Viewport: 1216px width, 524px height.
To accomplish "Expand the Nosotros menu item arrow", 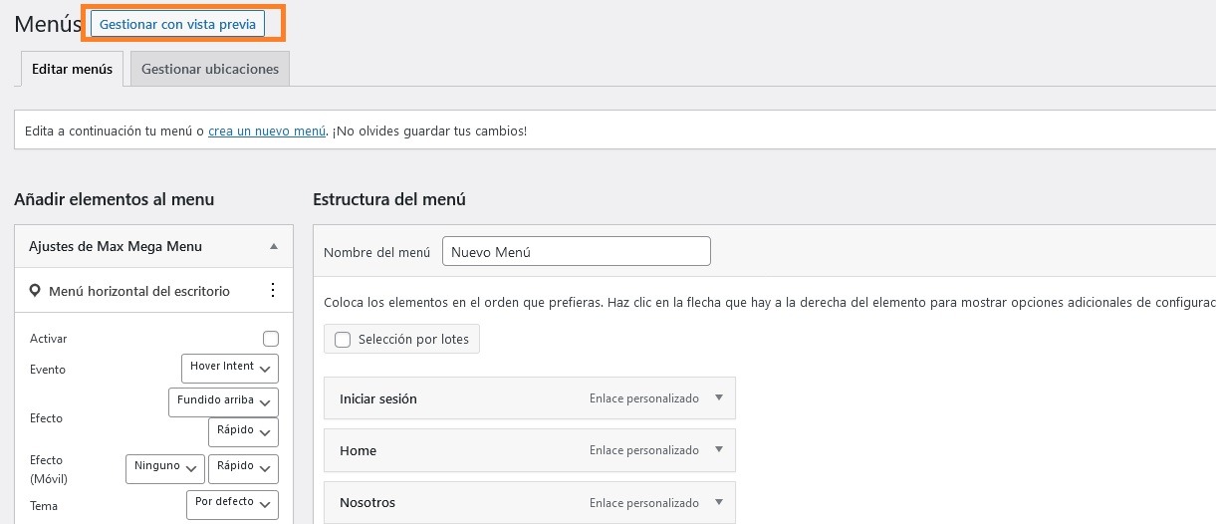I will (719, 502).
